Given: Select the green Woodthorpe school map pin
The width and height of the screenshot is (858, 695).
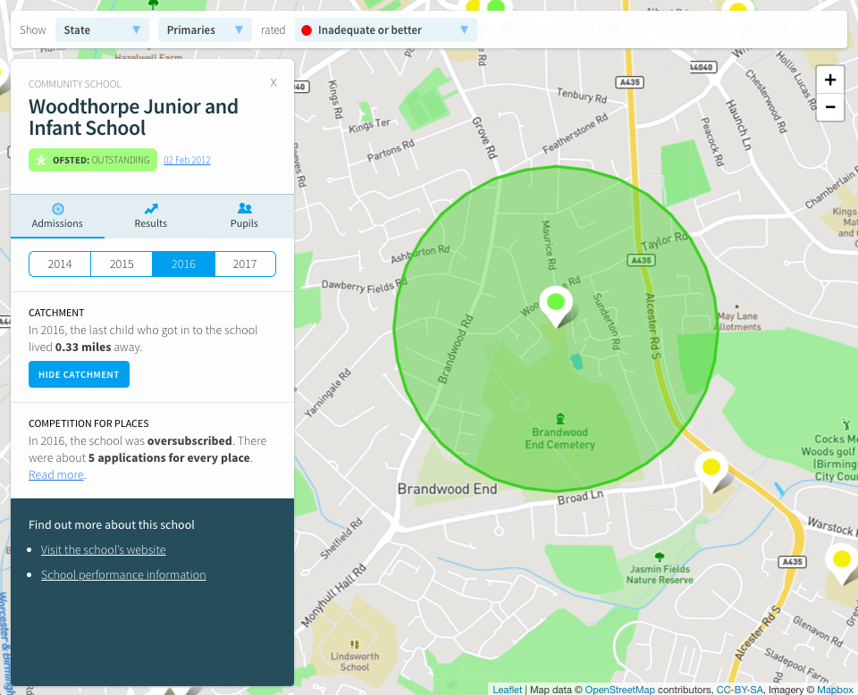Looking at the screenshot, I should click(556, 306).
